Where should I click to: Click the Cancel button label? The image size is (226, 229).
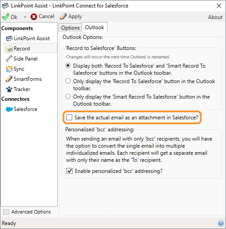pos(46,16)
